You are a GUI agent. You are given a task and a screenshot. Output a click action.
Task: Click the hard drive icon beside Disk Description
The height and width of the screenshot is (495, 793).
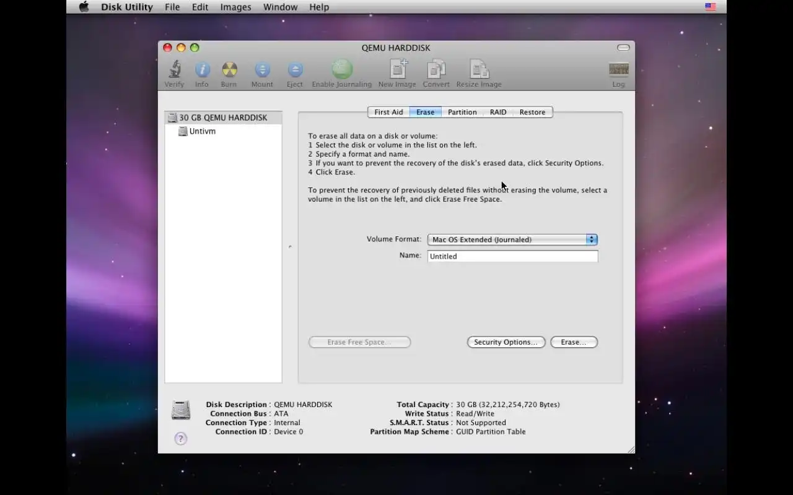(x=181, y=410)
